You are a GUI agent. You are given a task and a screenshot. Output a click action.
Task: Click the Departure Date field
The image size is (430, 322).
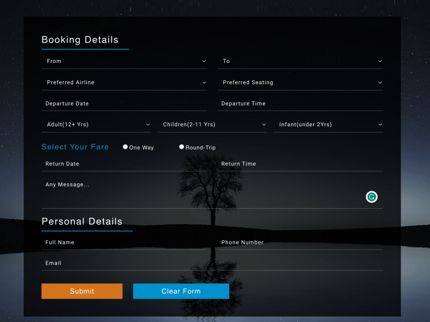(x=124, y=103)
